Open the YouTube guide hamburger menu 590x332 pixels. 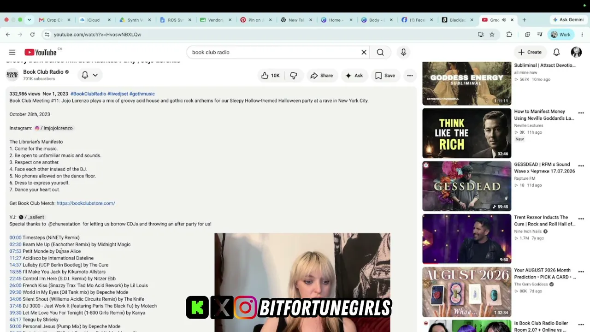(x=12, y=52)
